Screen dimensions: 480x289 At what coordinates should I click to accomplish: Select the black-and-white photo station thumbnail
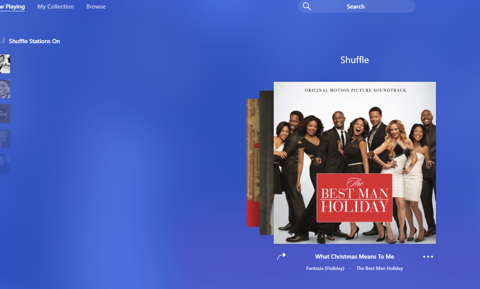tap(5, 64)
